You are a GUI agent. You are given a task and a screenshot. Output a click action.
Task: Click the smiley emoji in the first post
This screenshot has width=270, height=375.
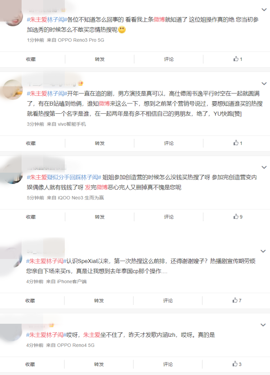[x=122, y=30]
